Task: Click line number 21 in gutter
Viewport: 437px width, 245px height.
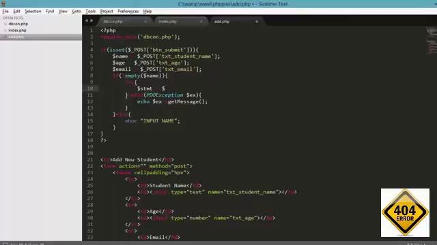Action: (x=90, y=160)
